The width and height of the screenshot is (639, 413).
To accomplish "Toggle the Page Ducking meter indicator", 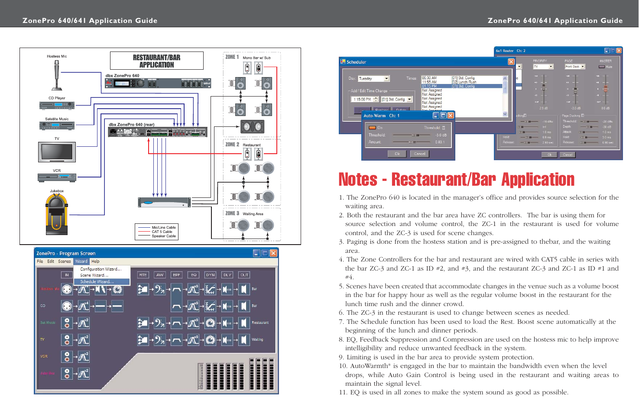I will tap(583, 116).
